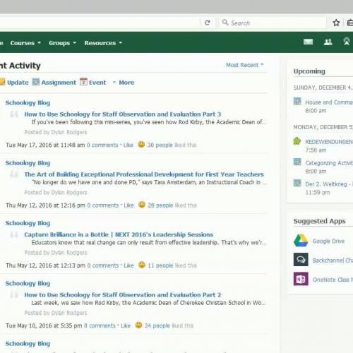
Task: Open Staff Observation and Evaluation Part 2 article
Action: point(123,295)
